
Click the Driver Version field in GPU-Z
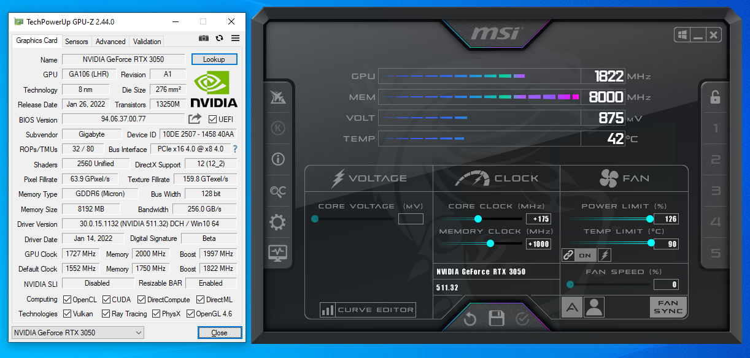(150, 224)
